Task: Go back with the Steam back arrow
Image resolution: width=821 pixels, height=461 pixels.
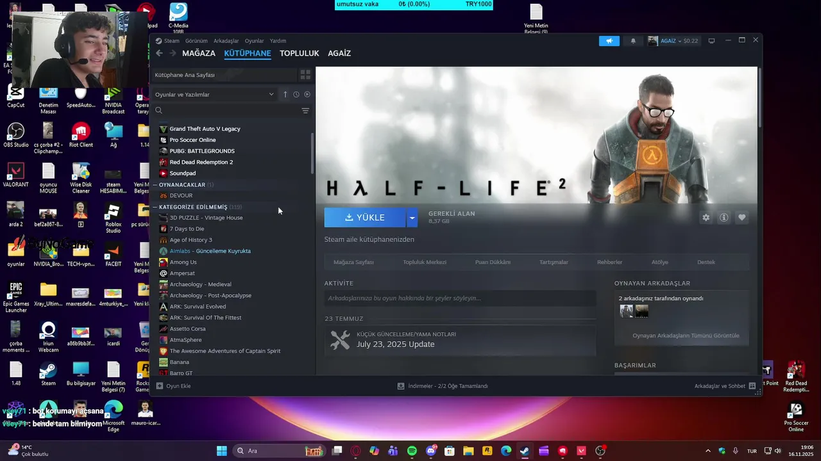Action: click(159, 53)
